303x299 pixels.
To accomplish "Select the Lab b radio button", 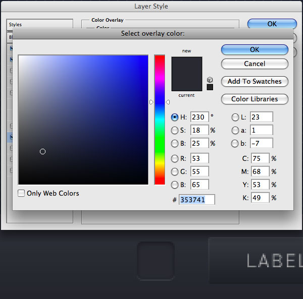I will [235, 143].
